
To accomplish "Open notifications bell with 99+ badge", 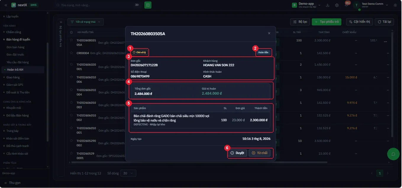I will [x=347, y=5].
